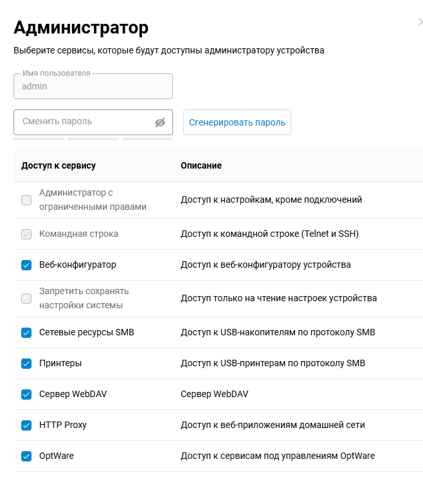Select the HTTP Proxy row label

point(62,425)
